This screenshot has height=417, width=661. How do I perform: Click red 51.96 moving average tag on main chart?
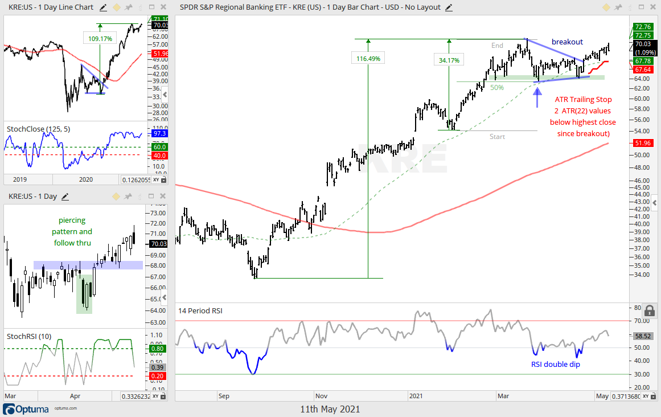(643, 143)
